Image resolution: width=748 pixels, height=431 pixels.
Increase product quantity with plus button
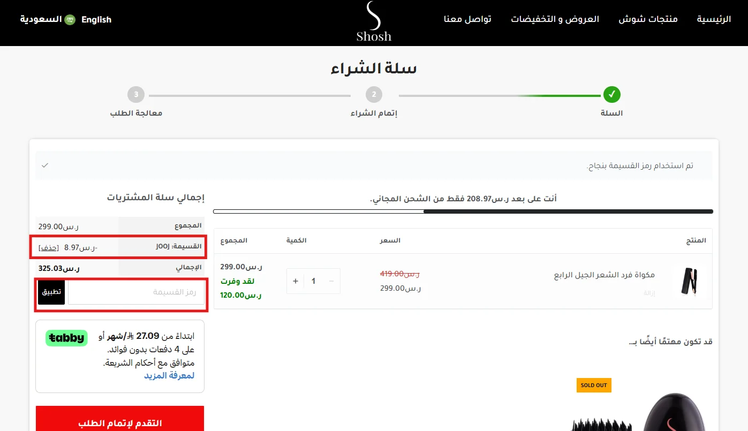click(296, 281)
